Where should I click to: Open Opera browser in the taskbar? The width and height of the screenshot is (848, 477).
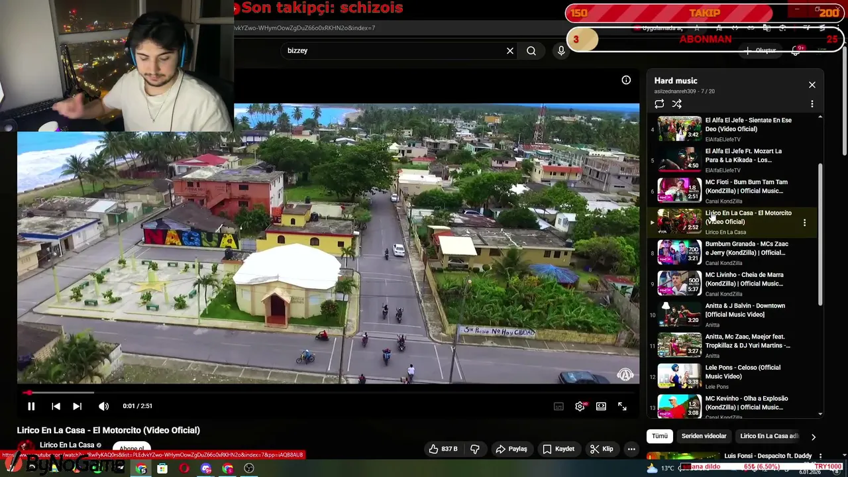[184, 468]
